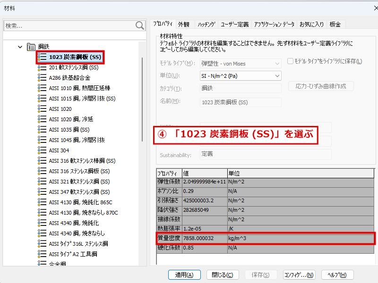Click the icon beside AISI 4130 鋼, 焼鈍化 865C
Screen dimensions: 378x283
pyautogui.click(x=42, y=202)
